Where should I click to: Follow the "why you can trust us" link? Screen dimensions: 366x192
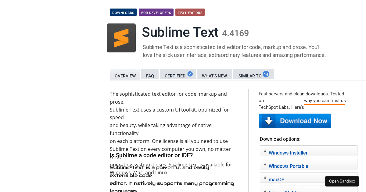point(325,101)
